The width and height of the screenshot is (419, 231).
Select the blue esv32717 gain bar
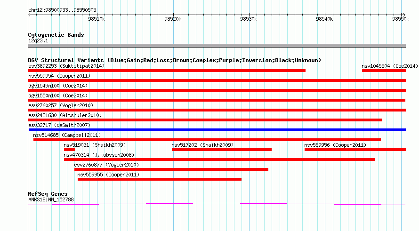click(x=217, y=130)
